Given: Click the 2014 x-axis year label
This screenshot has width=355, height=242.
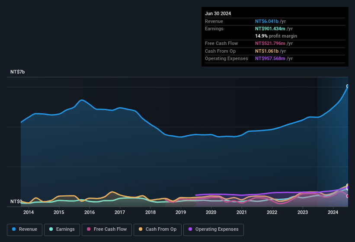Looking at the screenshot, I should coord(29,212).
